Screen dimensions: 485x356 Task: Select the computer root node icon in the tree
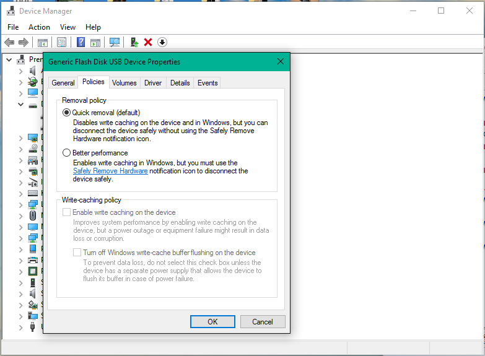(x=21, y=59)
